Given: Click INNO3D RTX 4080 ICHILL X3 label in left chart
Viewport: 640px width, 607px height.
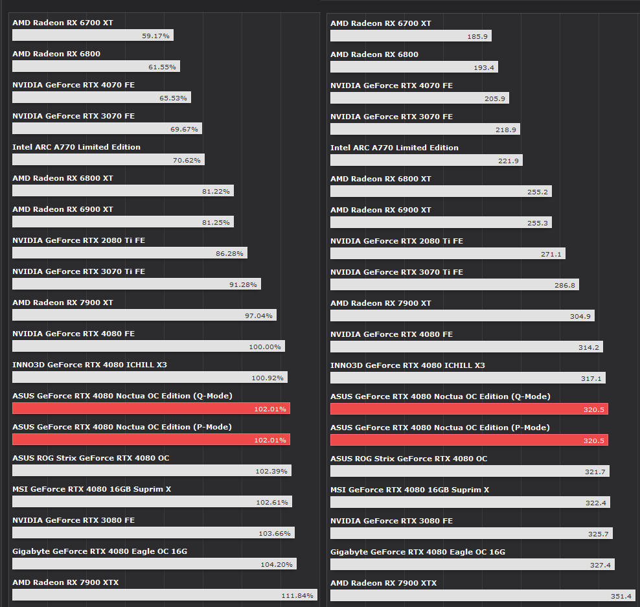Looking at the screenshot, I should pyautogui.click(x=89, y=365).
